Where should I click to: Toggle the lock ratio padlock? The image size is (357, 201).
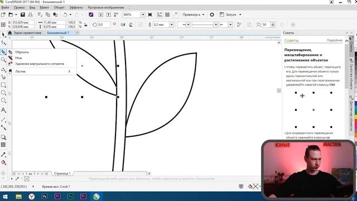pyautogui.click(x=86, y=25)
